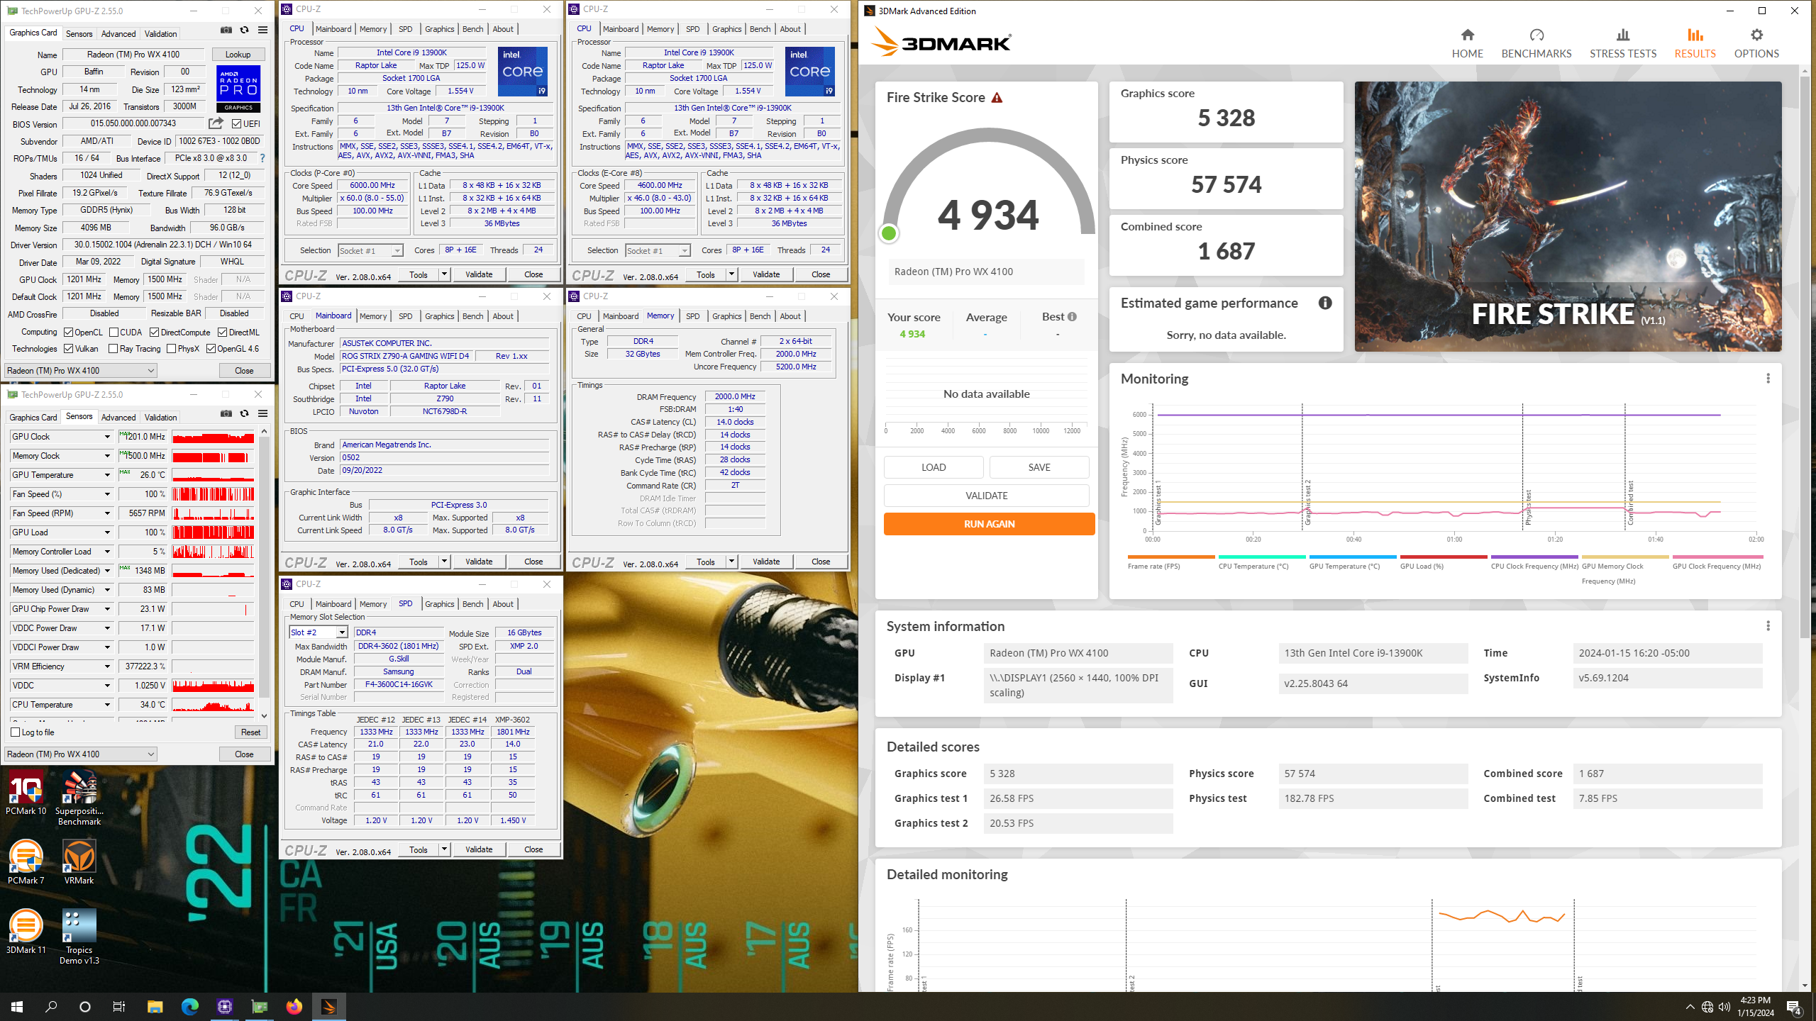Click the SAVE button in 3DMark
The image size is (1816, 1021).
point(1039,467)
